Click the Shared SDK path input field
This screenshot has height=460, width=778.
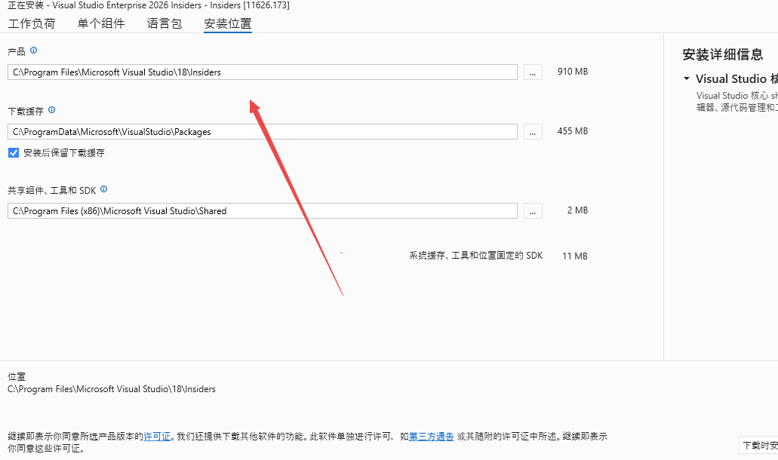tap(263, 211)
